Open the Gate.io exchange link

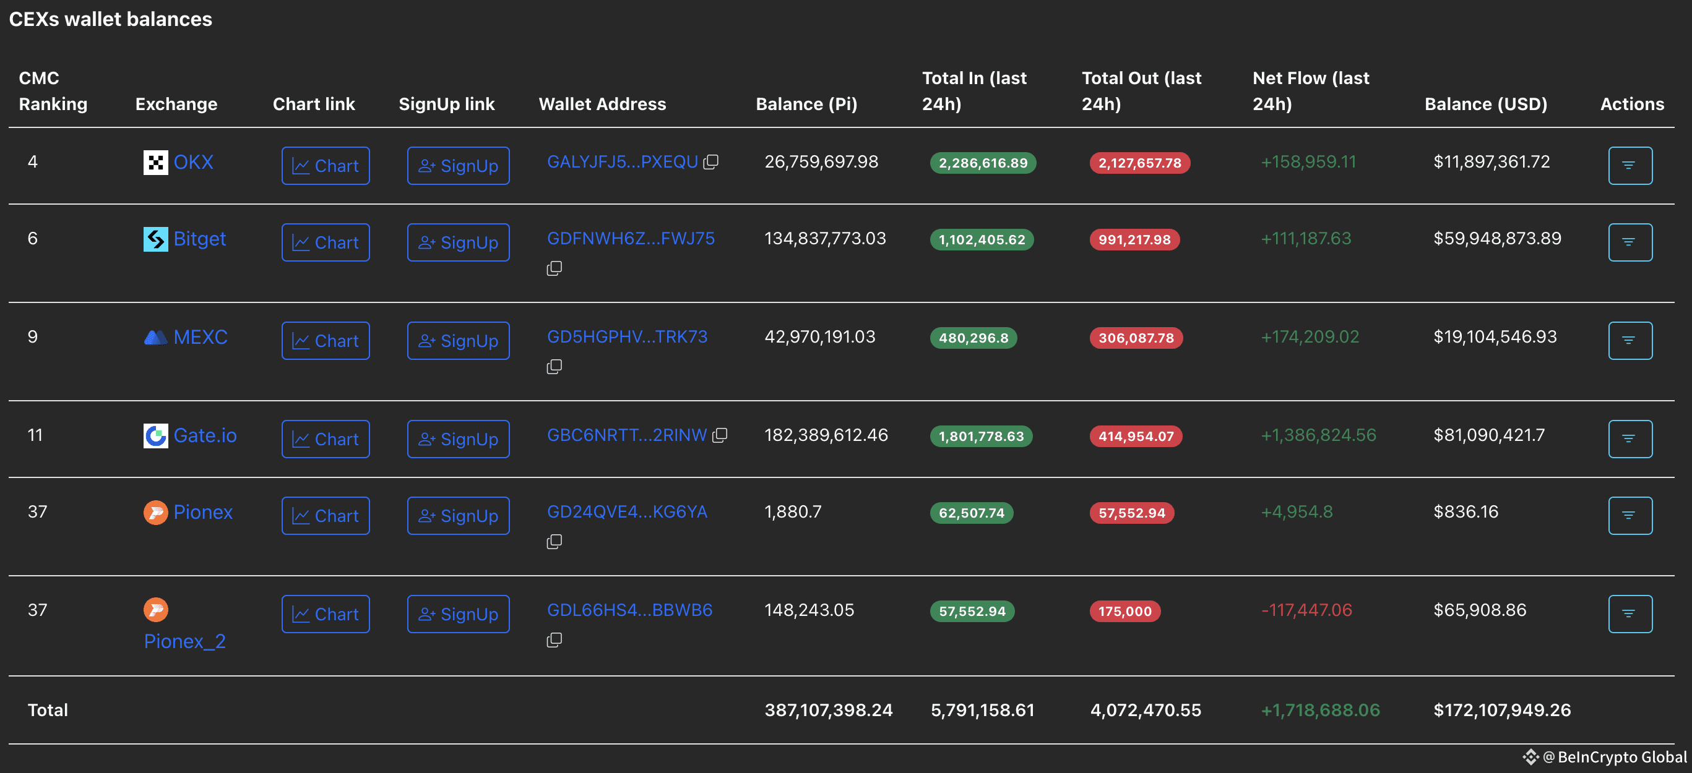pos(205,436)
